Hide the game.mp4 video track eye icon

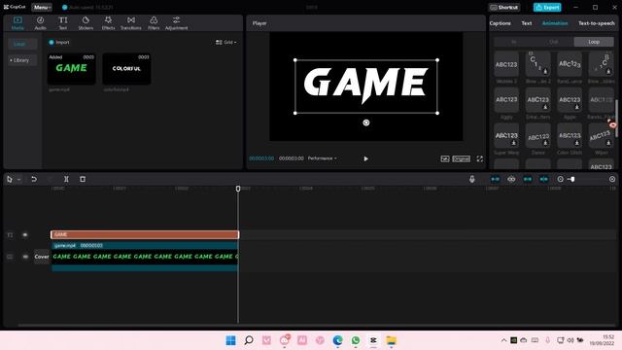25,257
